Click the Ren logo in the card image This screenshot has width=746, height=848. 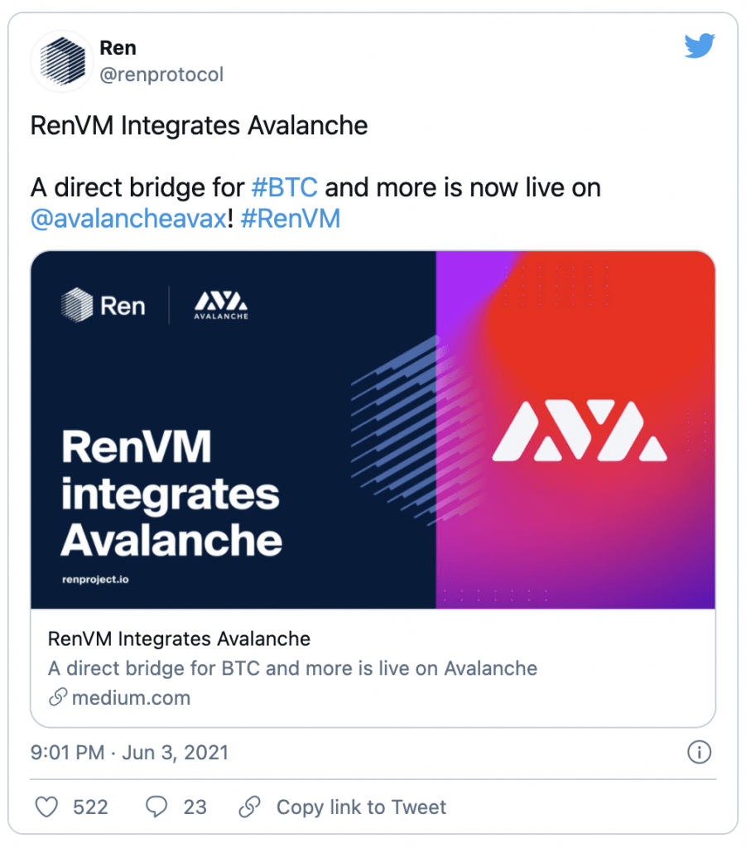103,306
